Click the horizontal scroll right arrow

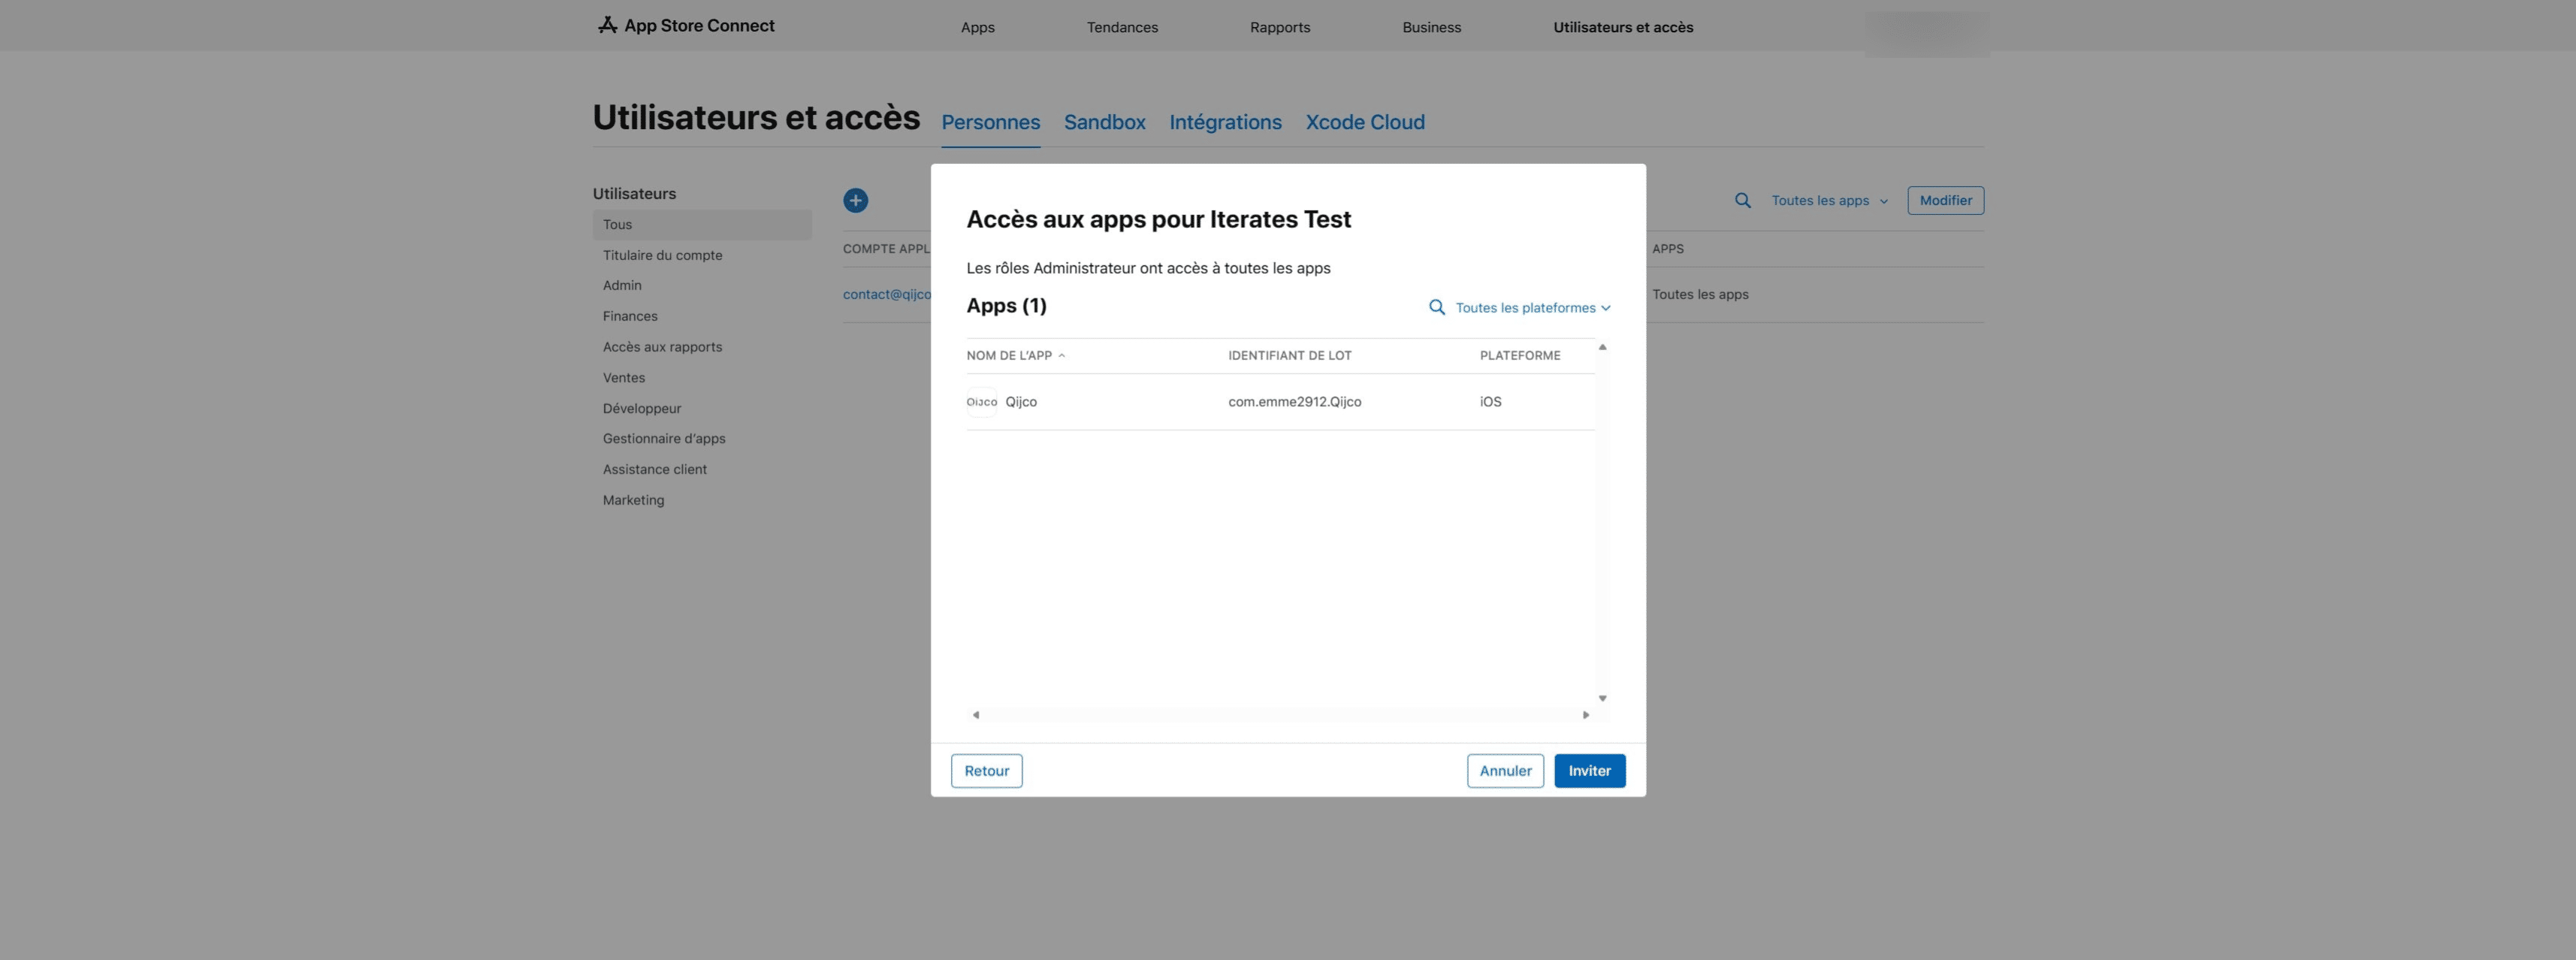coord(1585,714)
